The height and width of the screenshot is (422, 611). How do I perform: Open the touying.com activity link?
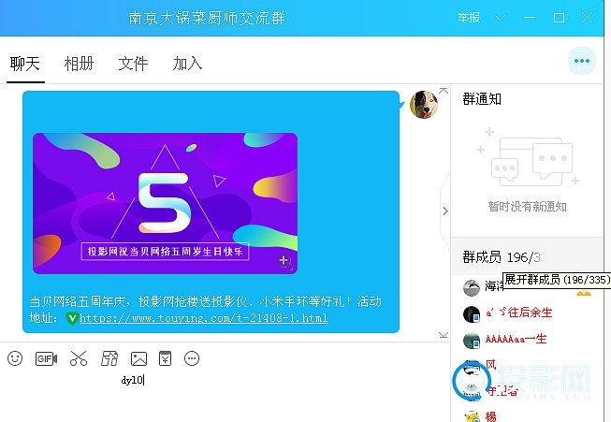(203, 318)
